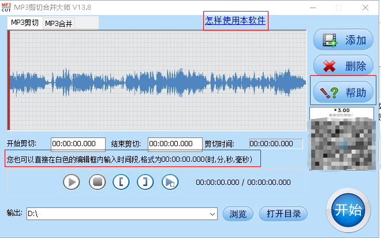Expand the output path dropdown arrow
This screenshot has width=381, height=238.
212,214
